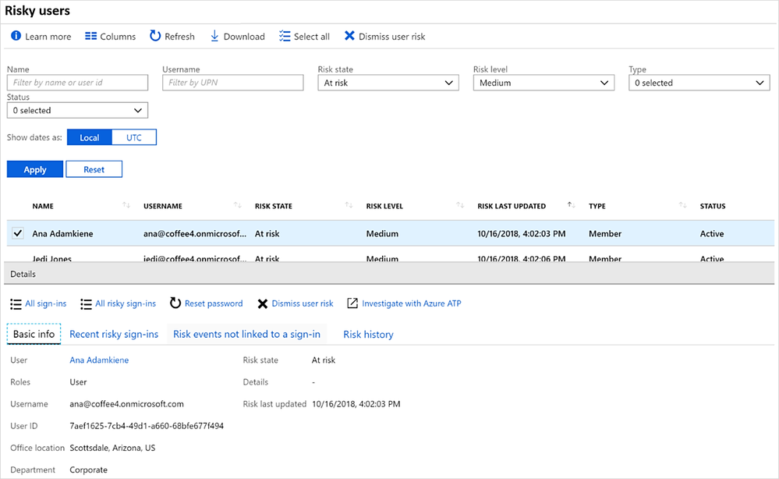Click the Learn more info icon

coord(16,37)
